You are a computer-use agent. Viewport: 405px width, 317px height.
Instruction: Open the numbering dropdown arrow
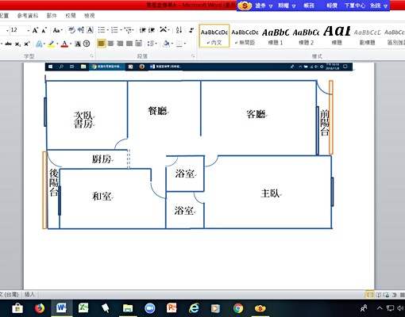click(x=121, y=30)
